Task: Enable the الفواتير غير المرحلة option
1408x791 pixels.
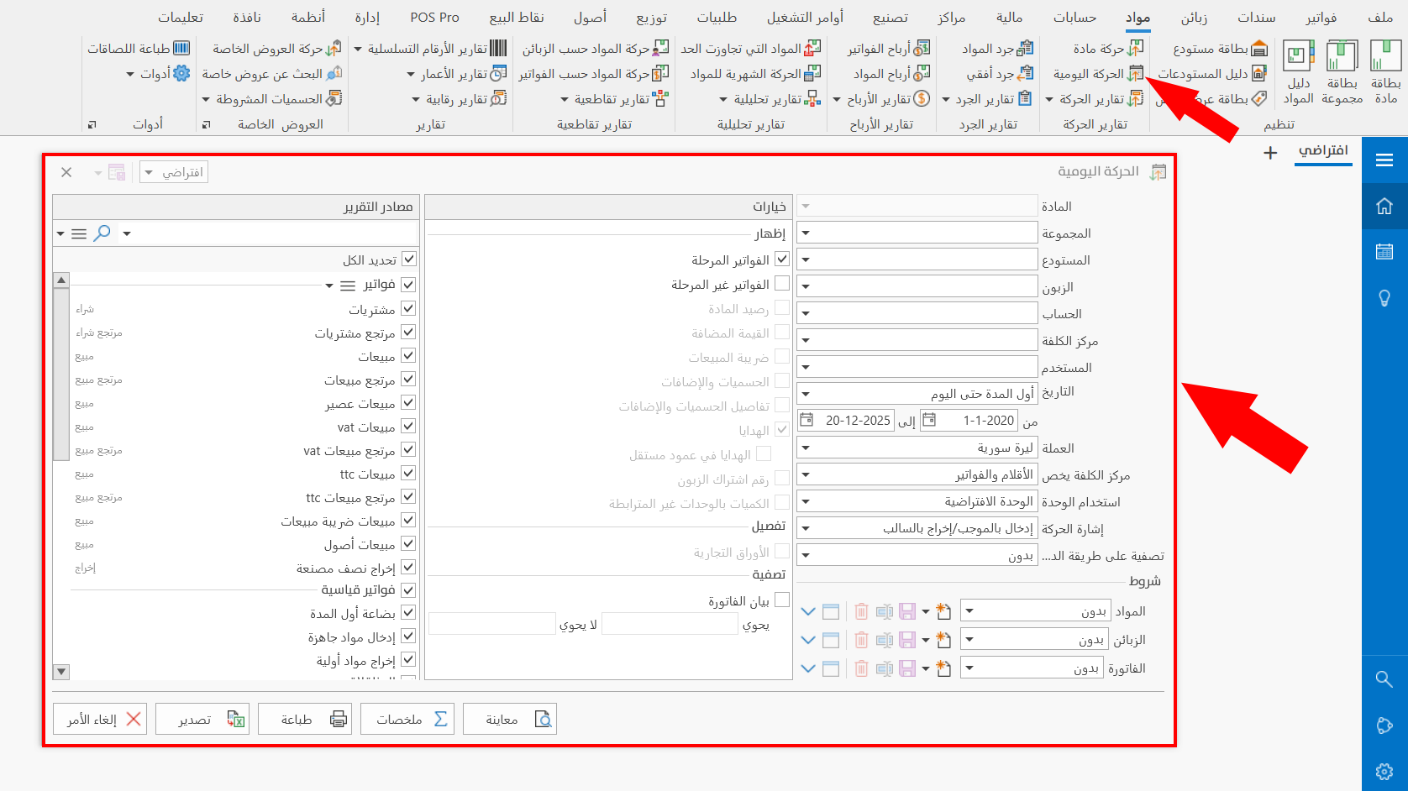Action: click(781, 283)
